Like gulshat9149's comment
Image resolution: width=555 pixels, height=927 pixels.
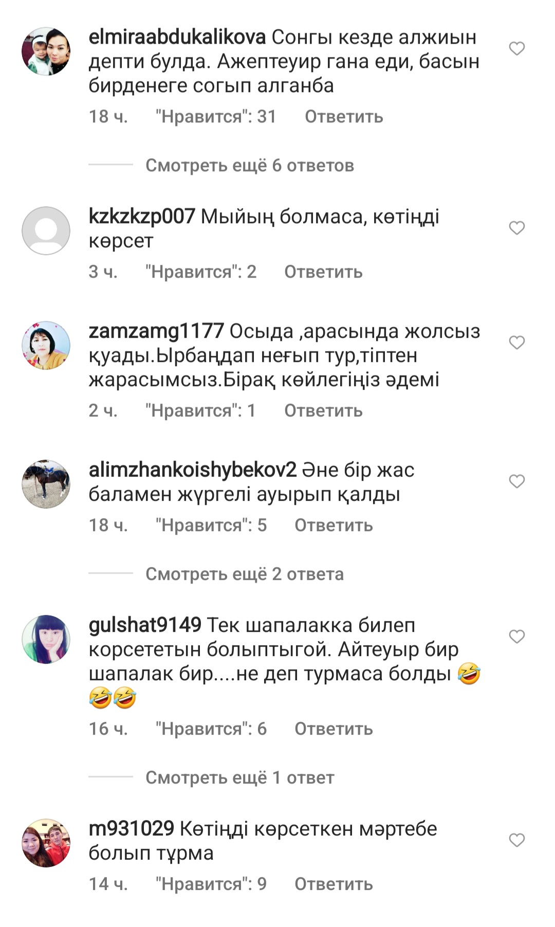click(x=516, y=637)
